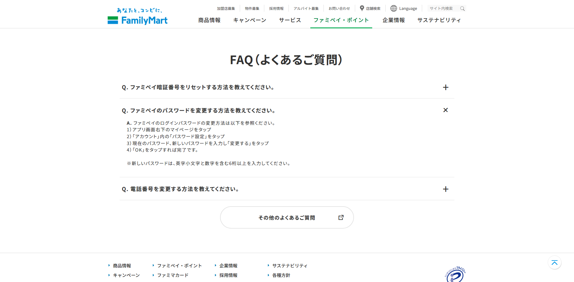Click footer link ファミペイ・ポイント
Viewport: 574px width, 282px height.
[x=180, y=266]
